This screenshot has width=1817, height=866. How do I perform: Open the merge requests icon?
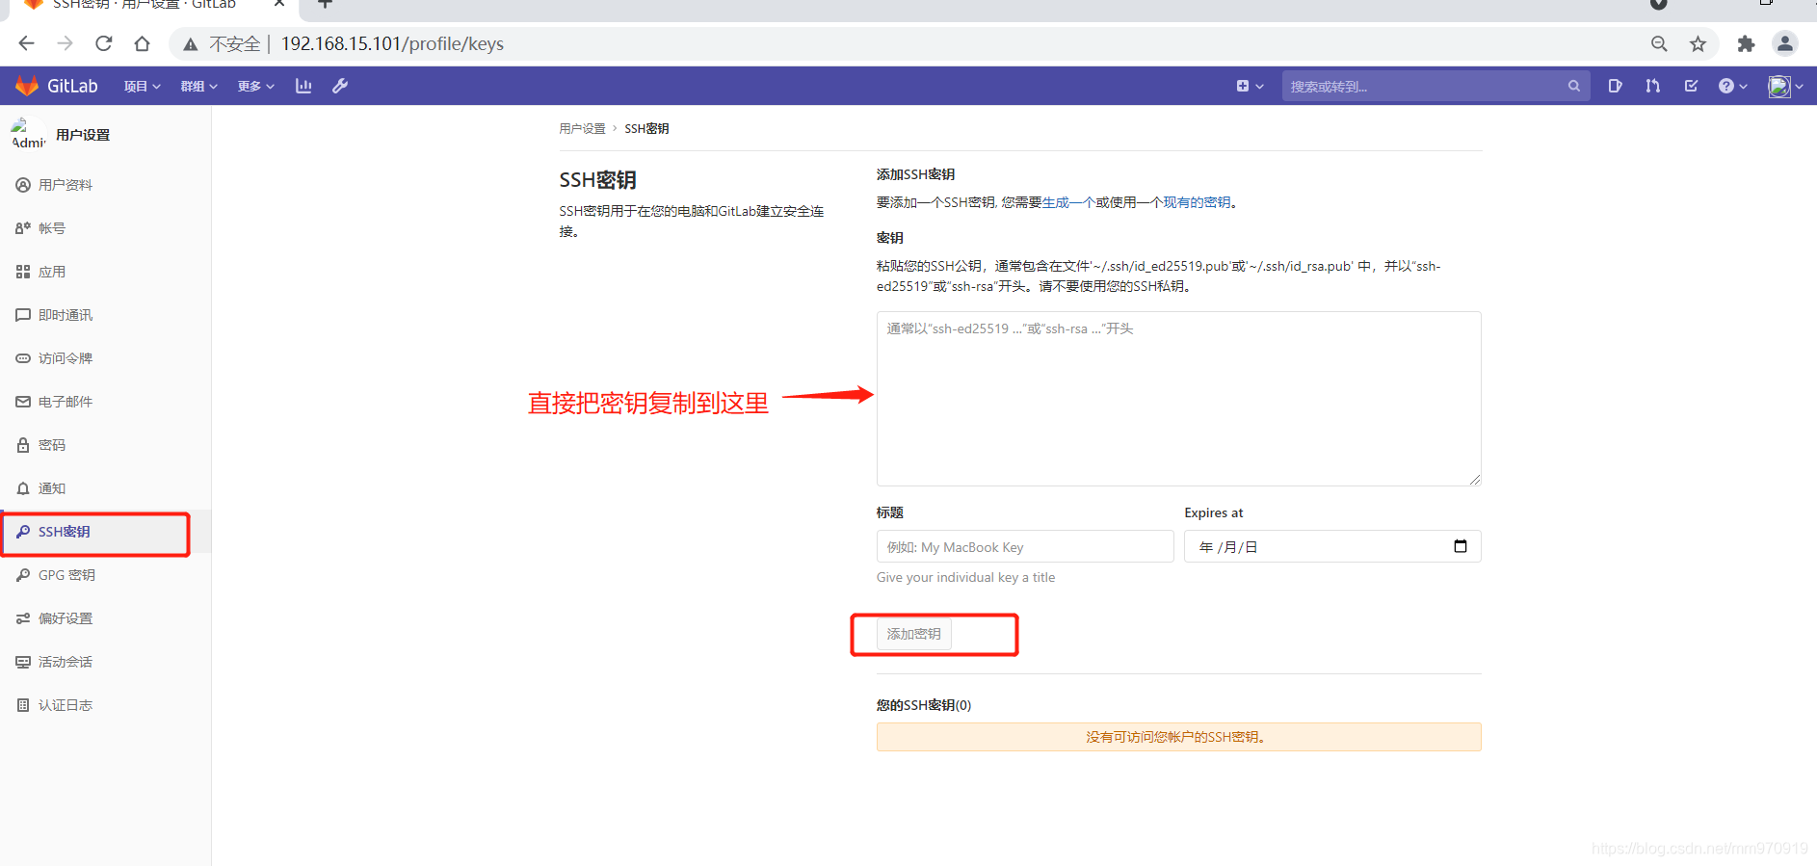coord(1653,86)
